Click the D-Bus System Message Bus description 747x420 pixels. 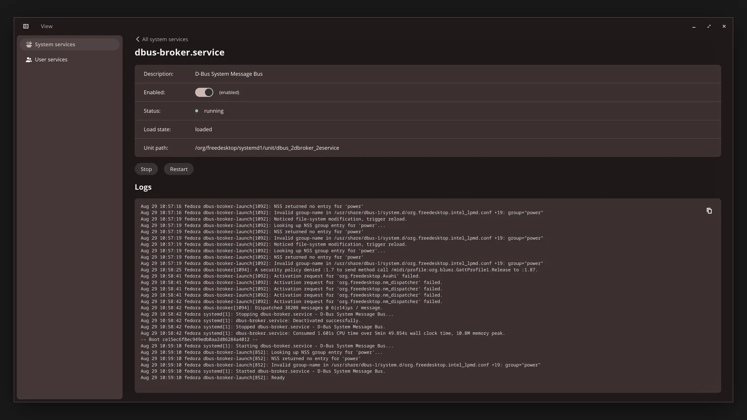click(229, 74)
